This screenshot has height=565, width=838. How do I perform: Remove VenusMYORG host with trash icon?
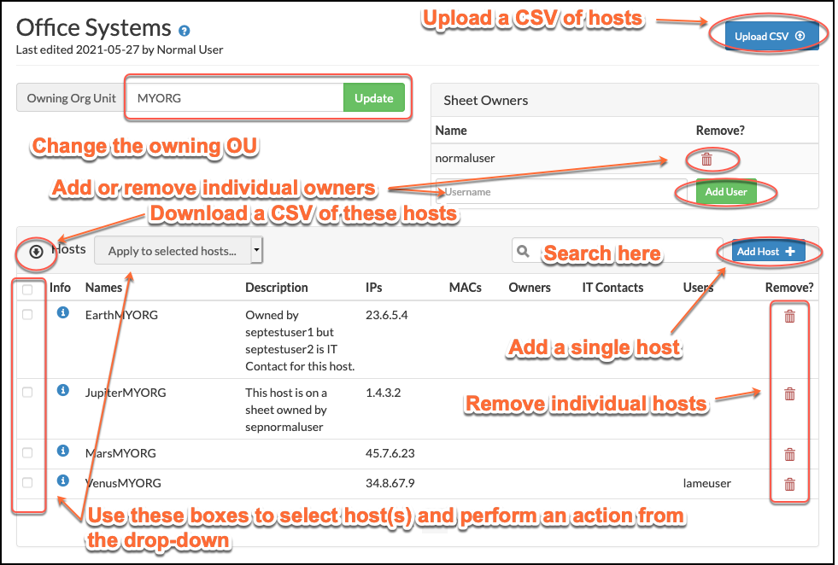[789, 485]
